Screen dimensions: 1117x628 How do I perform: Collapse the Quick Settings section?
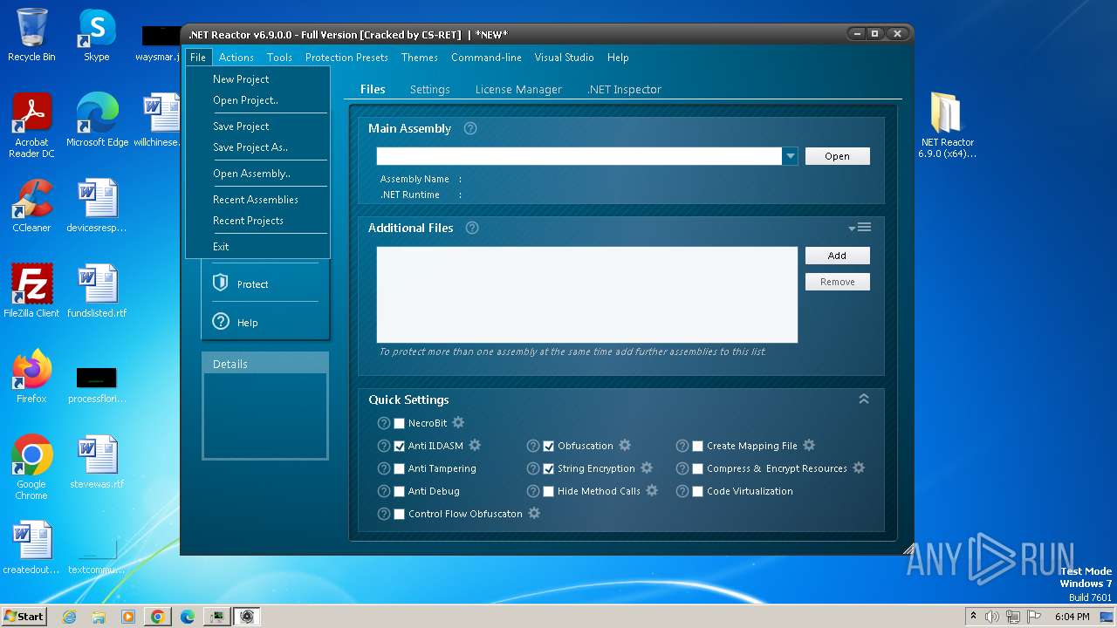click(863, 399)
